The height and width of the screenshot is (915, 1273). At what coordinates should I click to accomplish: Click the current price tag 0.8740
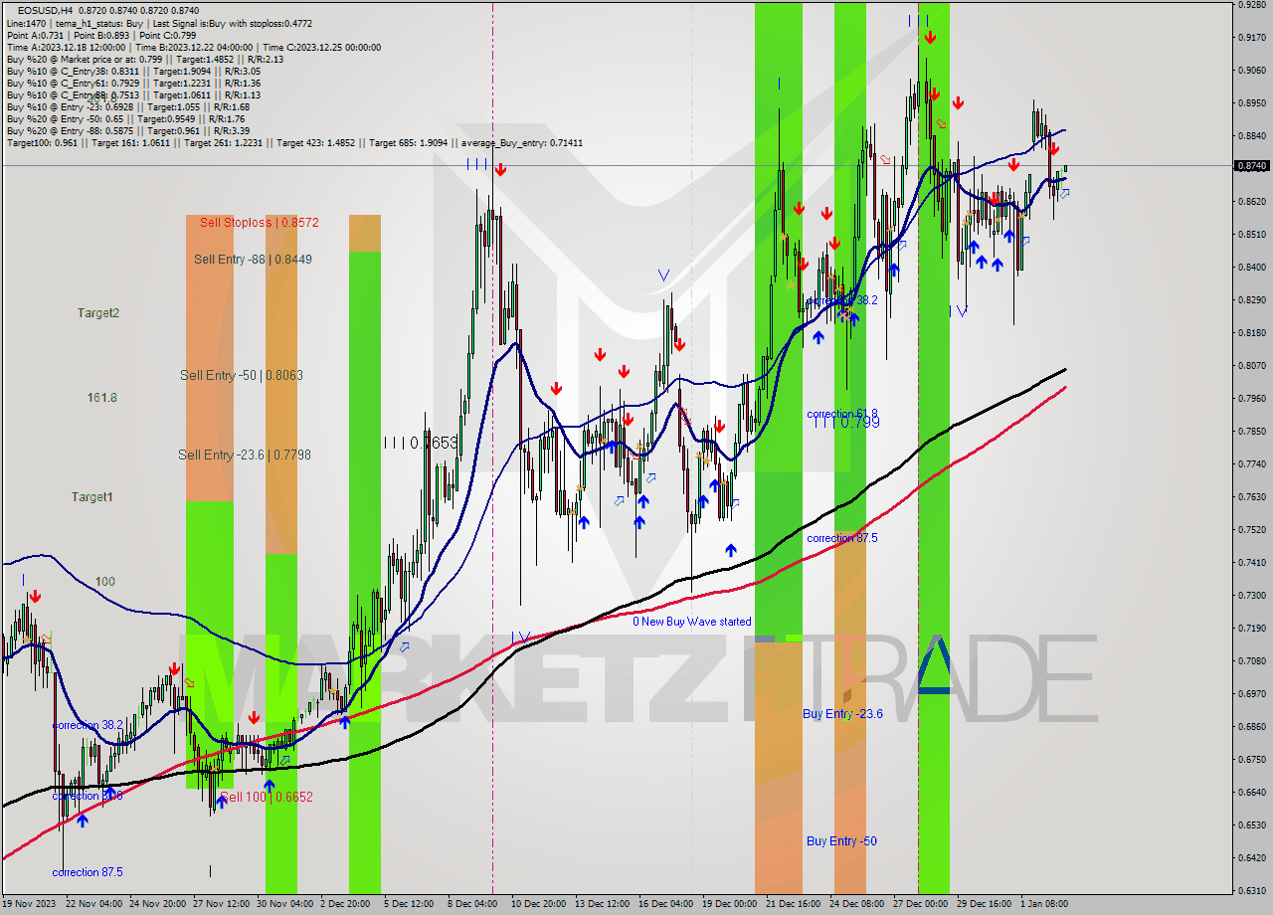(x=1252, y=165)
